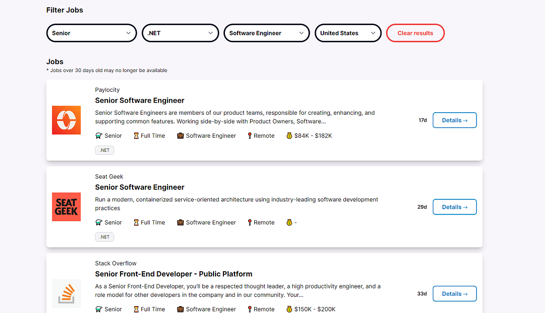Click seniority icon in Seat Geek card
This screenshot has width=545, height=313.
point(99,223)
